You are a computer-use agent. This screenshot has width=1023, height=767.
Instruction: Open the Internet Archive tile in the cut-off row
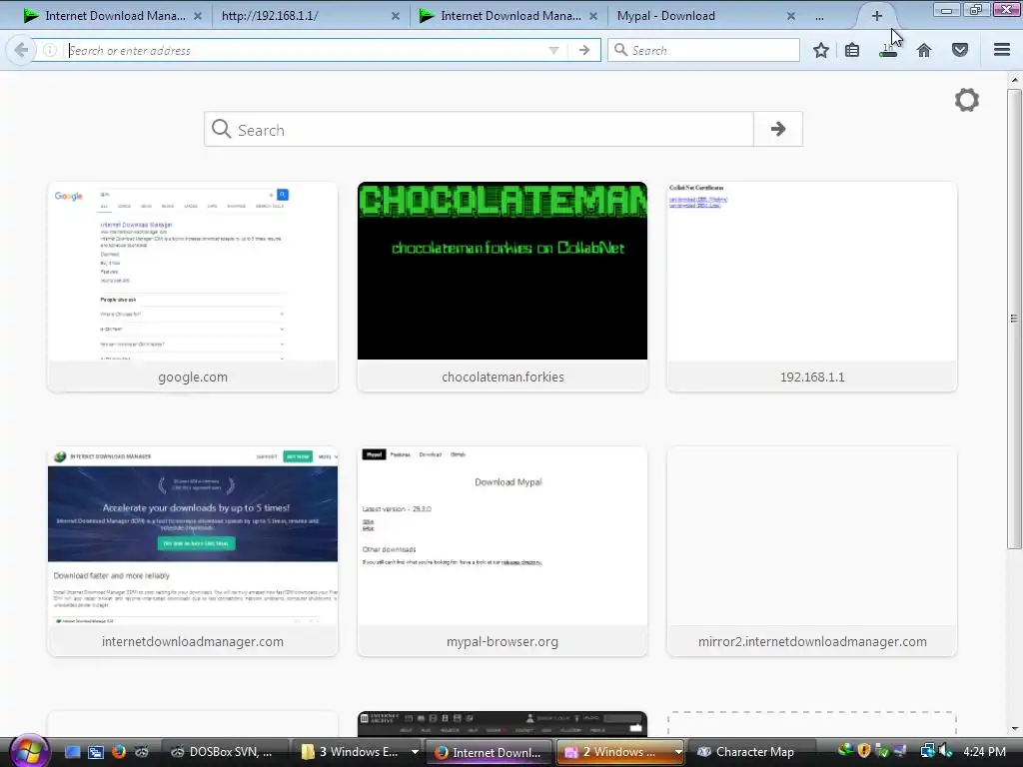pos(503,724)
